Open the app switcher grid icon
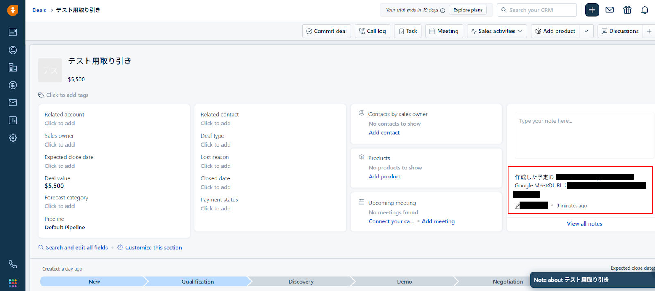 13,283
